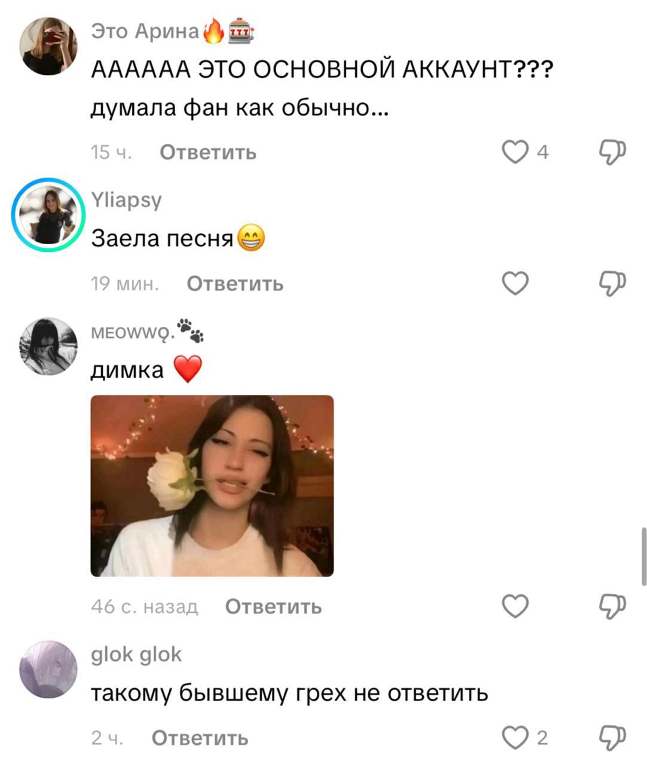647x766 pixels.
Task: Like Yliapsy's comment 'Заела песня'
Action: click(x=515, y=283)
